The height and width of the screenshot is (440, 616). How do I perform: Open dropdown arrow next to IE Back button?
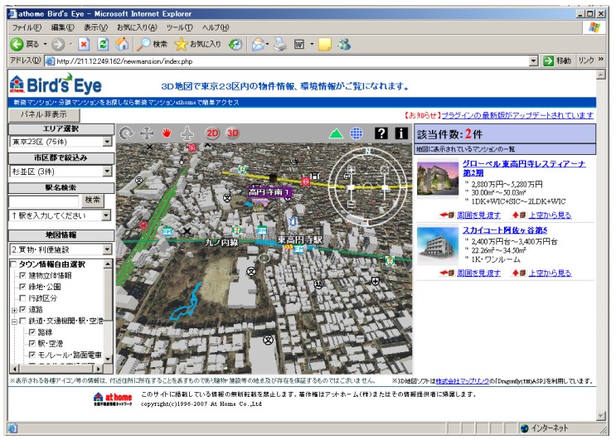coord(45,44)
